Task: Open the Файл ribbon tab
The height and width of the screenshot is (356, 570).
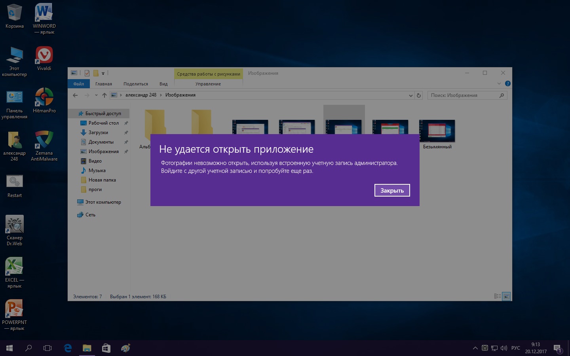Action: 79,84
